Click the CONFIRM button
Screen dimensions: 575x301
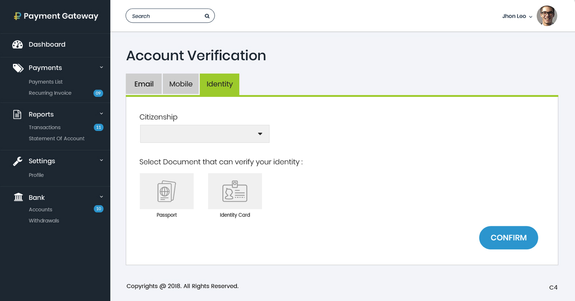(509, 238)
